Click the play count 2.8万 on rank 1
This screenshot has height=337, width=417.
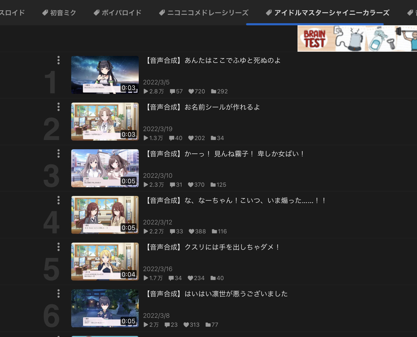154,91
